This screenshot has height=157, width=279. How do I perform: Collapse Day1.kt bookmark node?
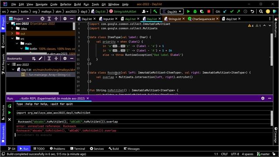[x=13, y=70]
